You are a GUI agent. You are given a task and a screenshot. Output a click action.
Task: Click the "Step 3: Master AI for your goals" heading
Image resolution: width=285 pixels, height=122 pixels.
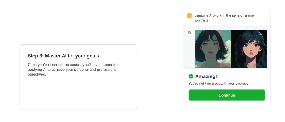(x=63, y=56)
